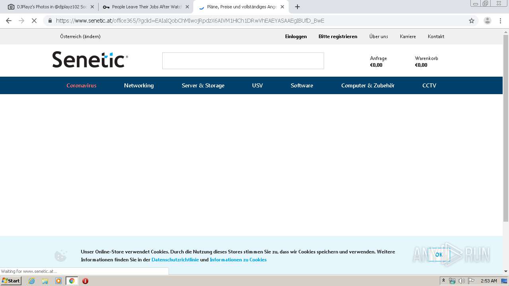Select Chrome taskbar icon
This screenshot has height=286, width=509.
tap(72, 281)
